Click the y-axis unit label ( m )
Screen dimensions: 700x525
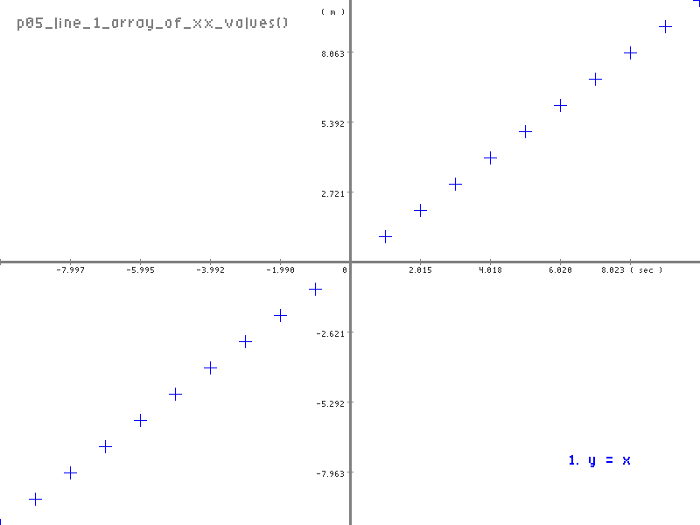333,12
